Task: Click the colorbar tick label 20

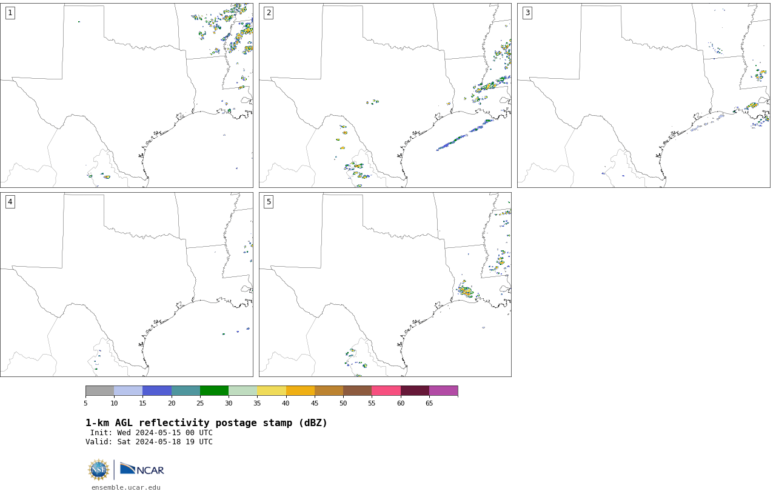Action: pyautogui.click(x=172, y=403)
